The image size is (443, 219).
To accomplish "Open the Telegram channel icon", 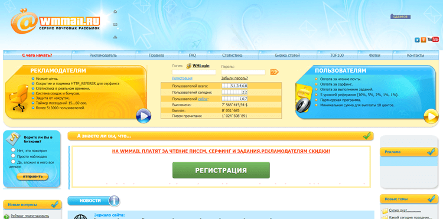I will point(417,40).
